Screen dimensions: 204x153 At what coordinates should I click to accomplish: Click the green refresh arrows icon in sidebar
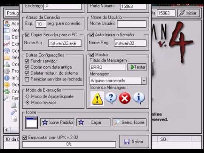coord(7,91)
